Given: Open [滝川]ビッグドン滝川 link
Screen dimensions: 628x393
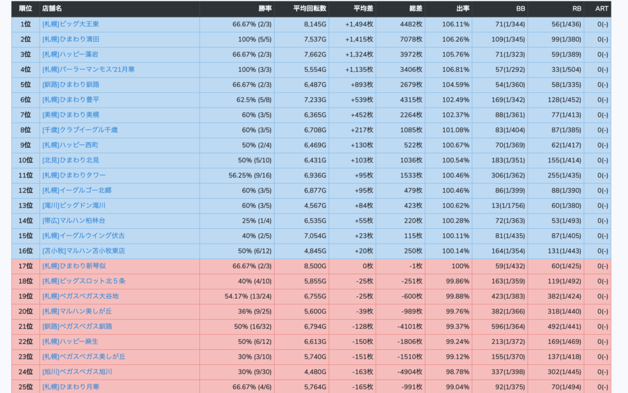Looking at the screenshot, I should coord(74,206).
